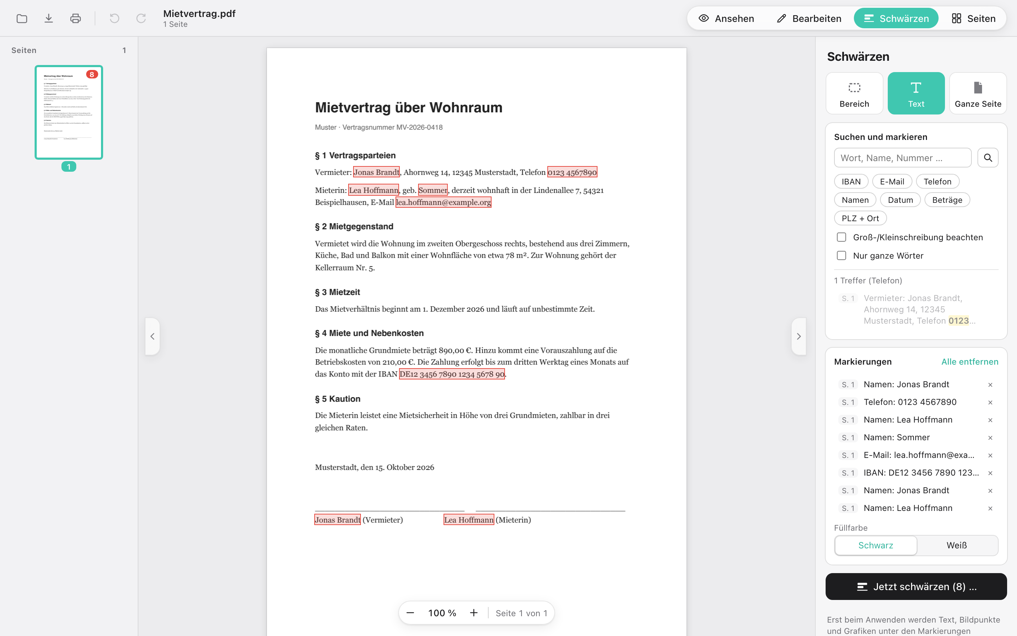Click the undo arrow icon

pyautogui.click(x=114, y=18)
